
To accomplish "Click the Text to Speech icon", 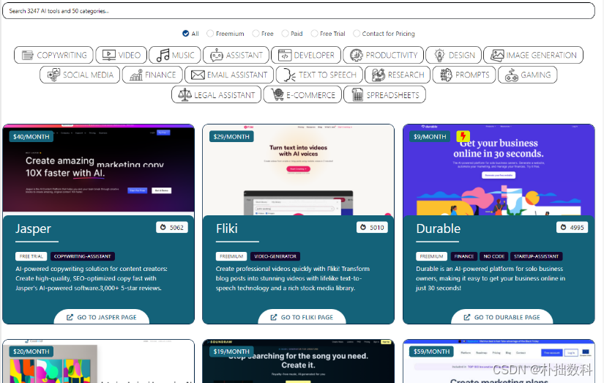I will [x=289, y=75].
